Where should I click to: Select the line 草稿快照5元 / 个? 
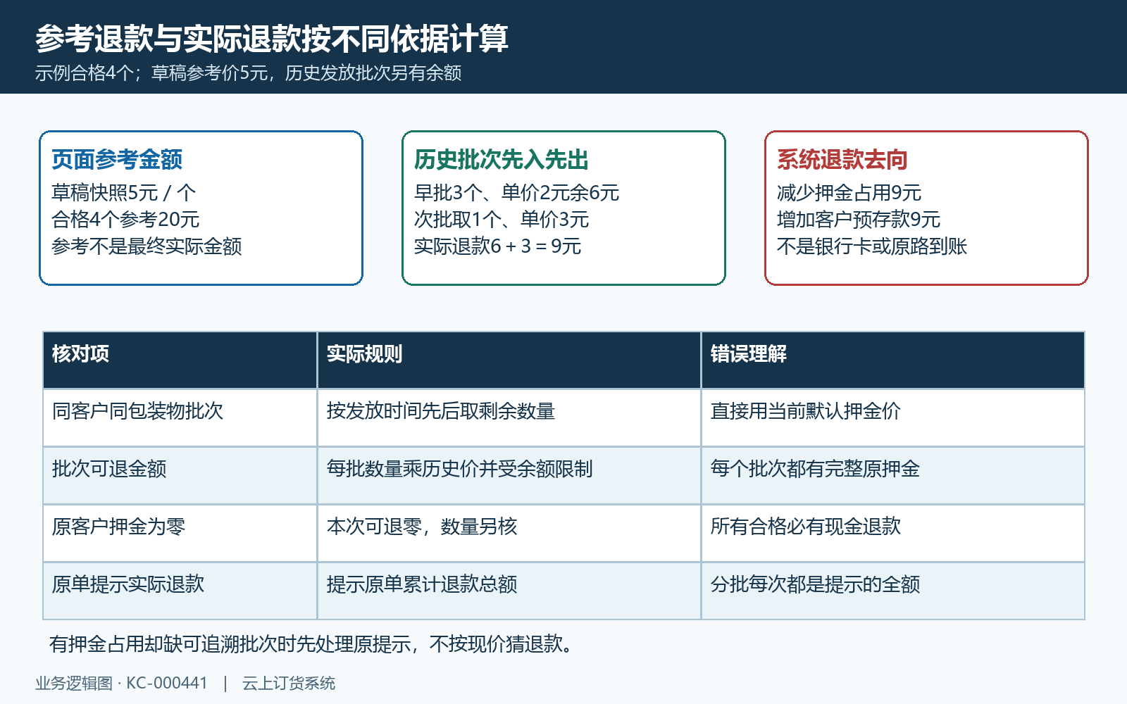[124, 192]
